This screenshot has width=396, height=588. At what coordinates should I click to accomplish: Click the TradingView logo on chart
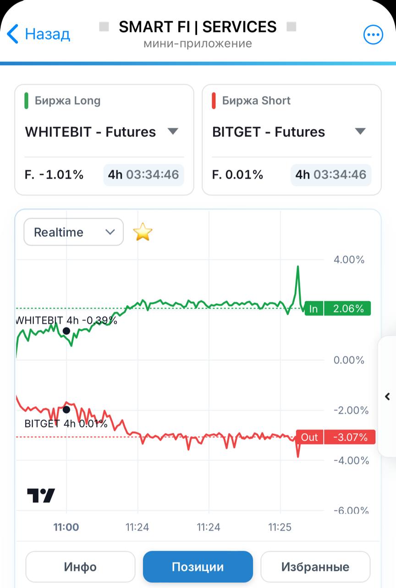[41, 496]
